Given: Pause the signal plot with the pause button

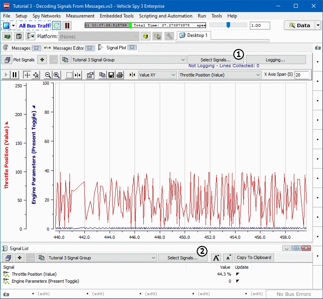Looking at the screenshot, I should tap(15, 75).
